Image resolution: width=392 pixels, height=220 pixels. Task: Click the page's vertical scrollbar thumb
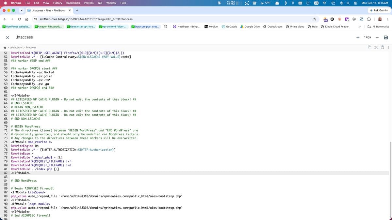[390, 180]
